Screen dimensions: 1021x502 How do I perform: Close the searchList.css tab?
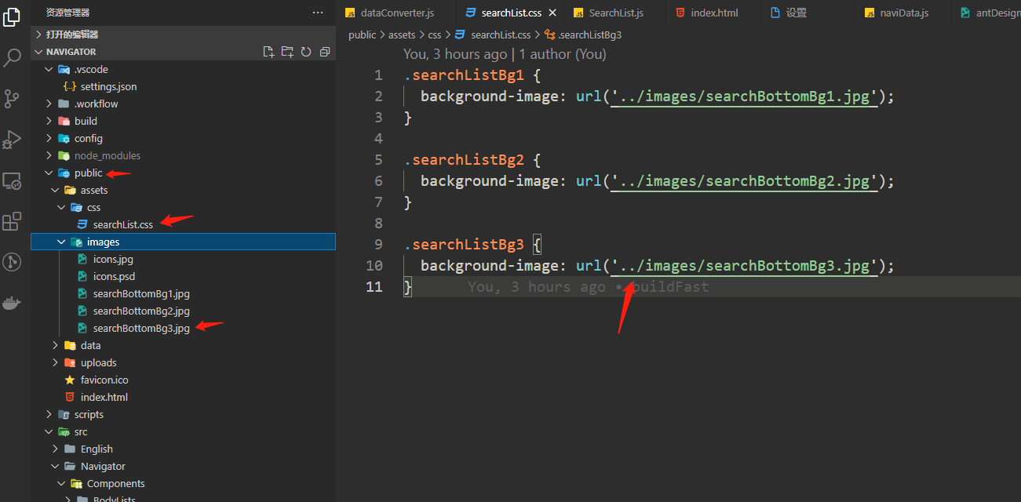click(x=552, y=13)
